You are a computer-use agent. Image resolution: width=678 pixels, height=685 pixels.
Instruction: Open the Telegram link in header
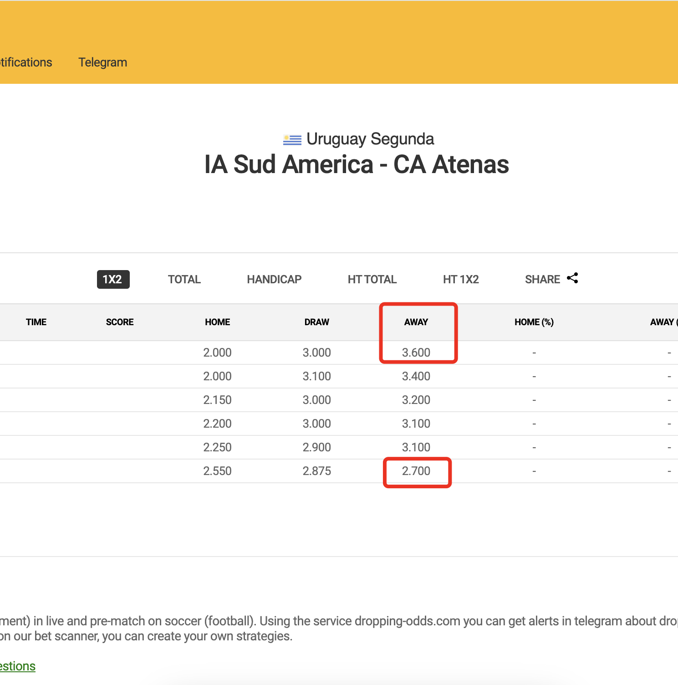(x=103, y=62)
